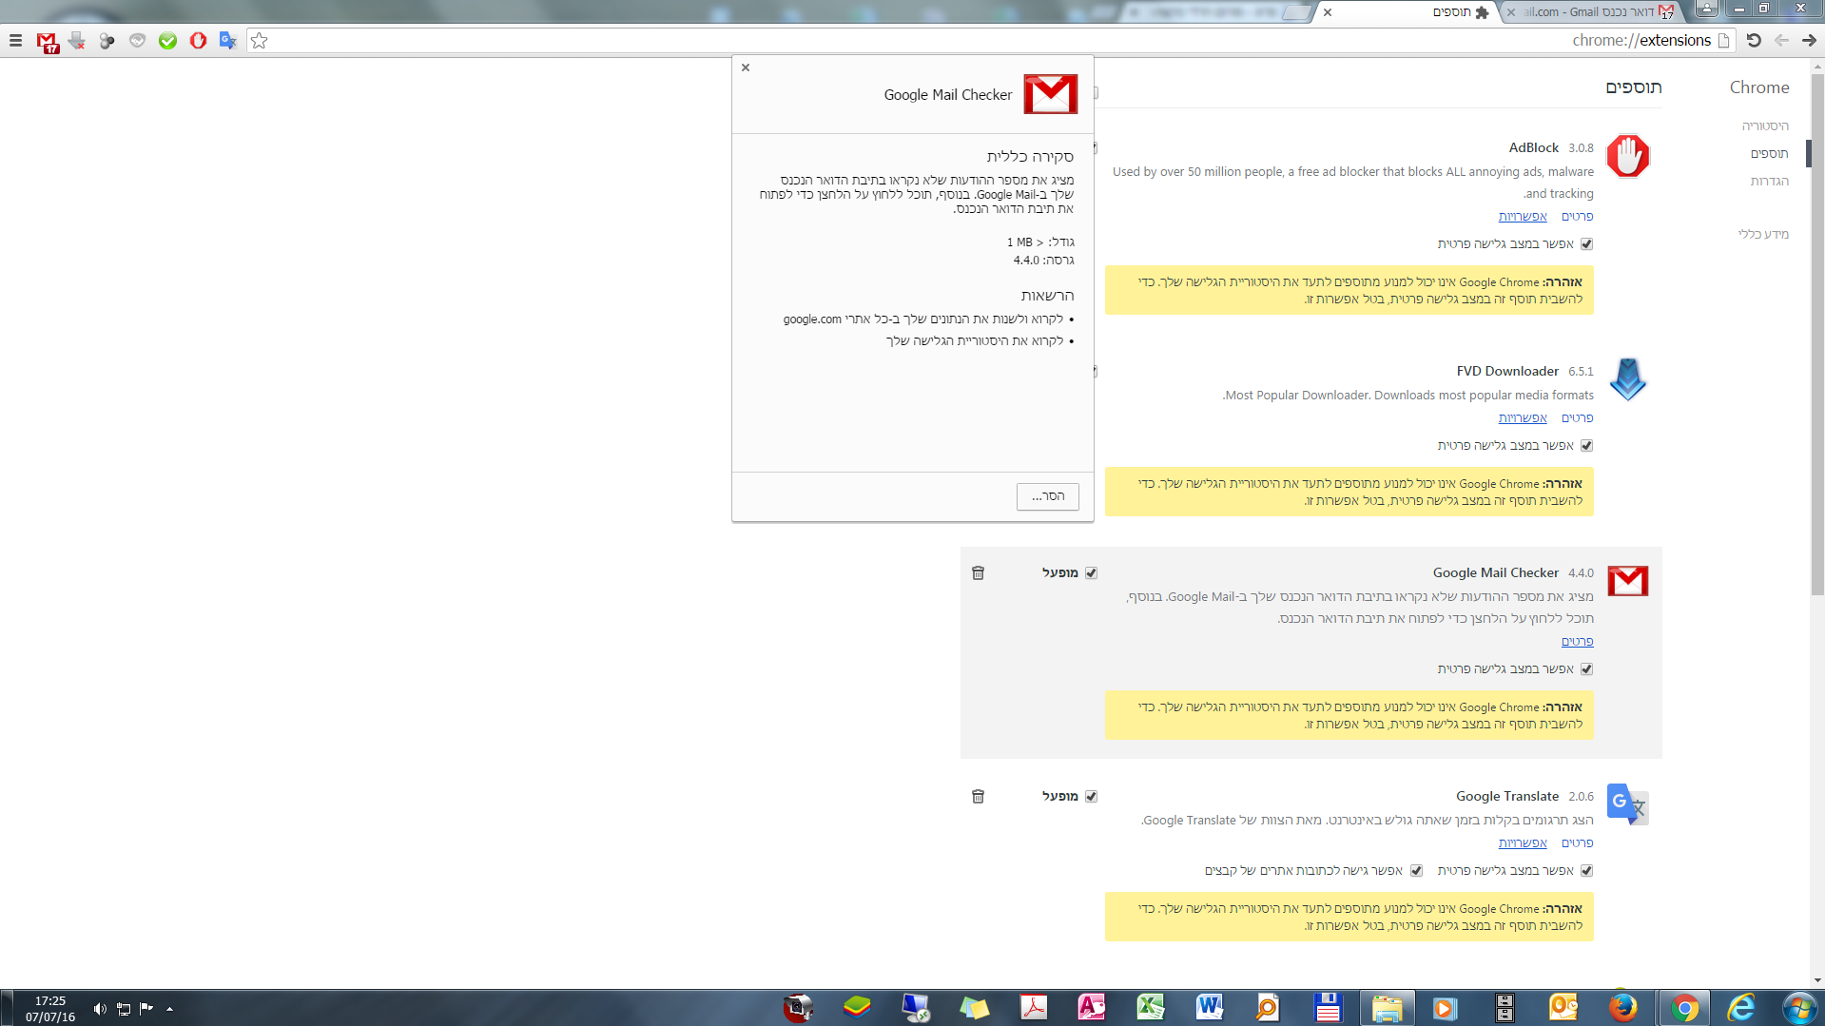Click the page info icon in address bar
Viewport: 1825px width, 1026px height.
tap(1723, 40)
